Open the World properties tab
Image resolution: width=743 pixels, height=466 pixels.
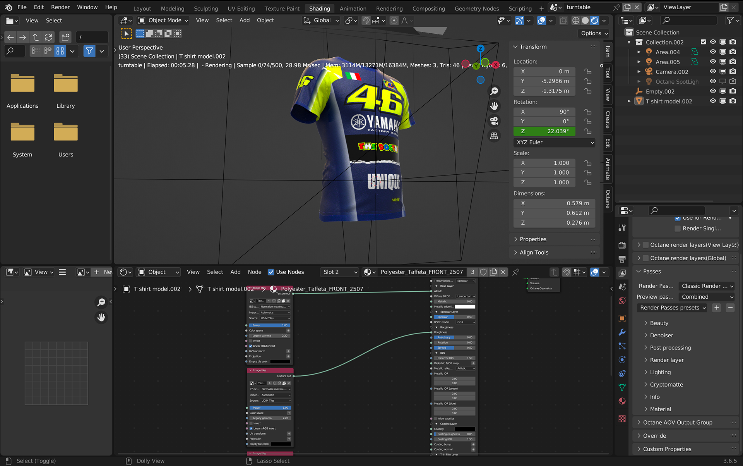(622, 301)
